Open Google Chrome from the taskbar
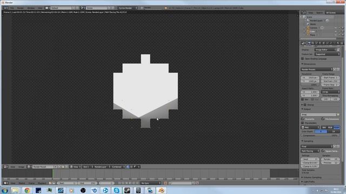 coord(27,190)
